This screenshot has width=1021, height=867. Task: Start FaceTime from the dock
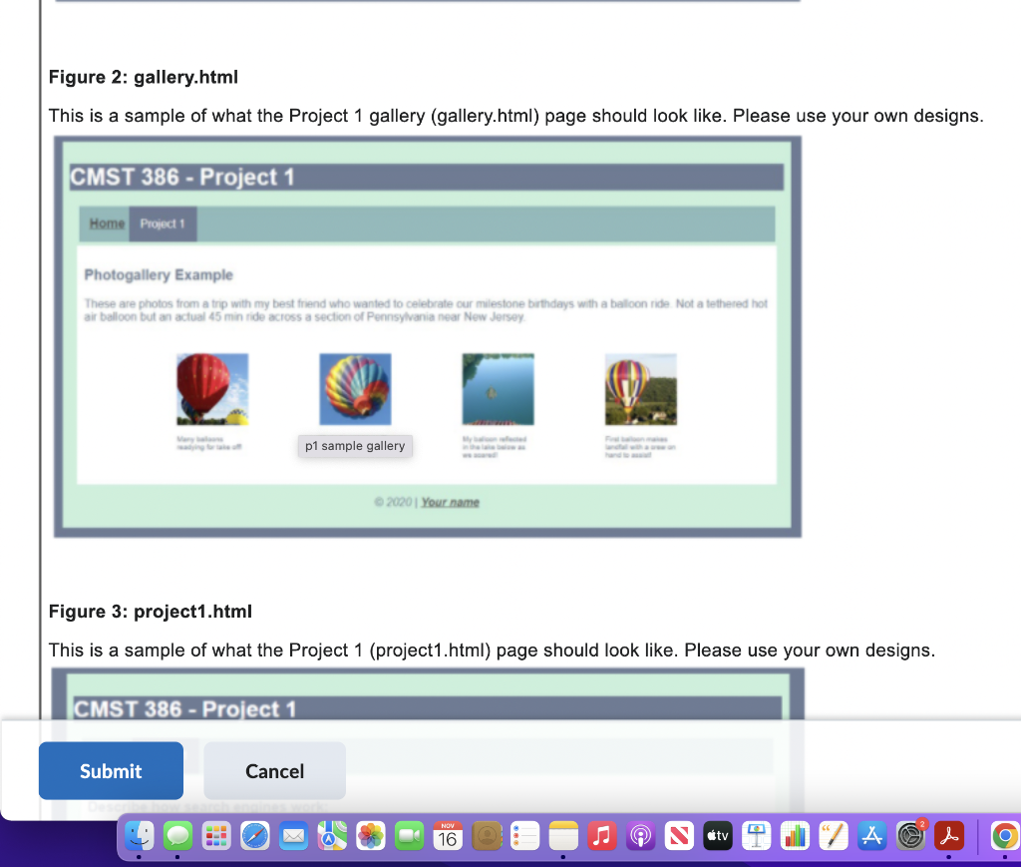pyautogui.click(x=408, y=836)
